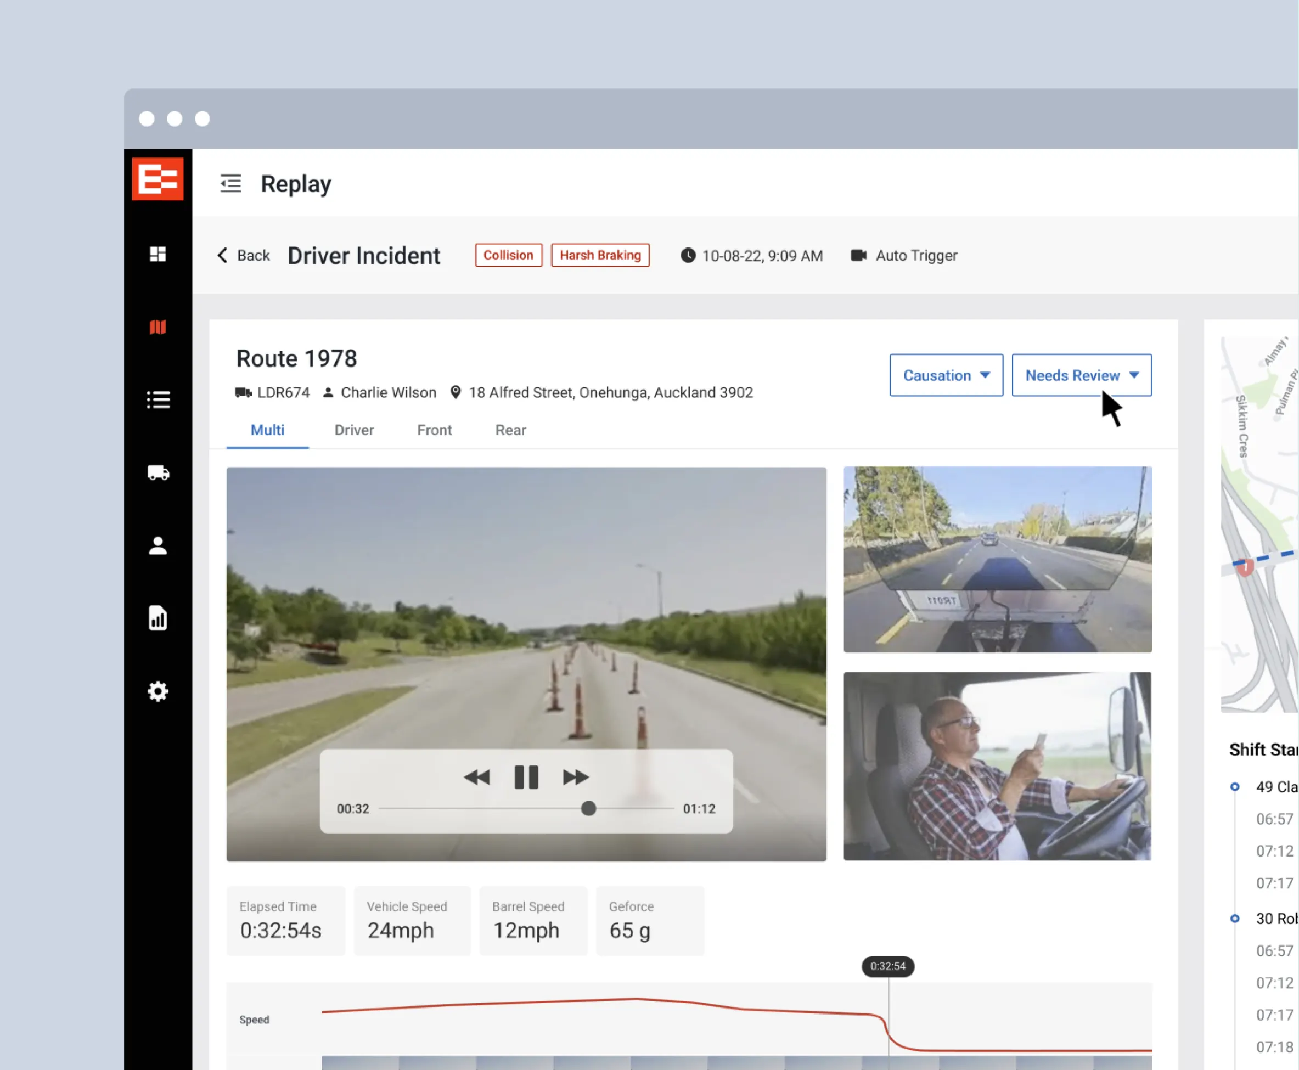Select the rear camera video thumbnail

pos(998,559)
